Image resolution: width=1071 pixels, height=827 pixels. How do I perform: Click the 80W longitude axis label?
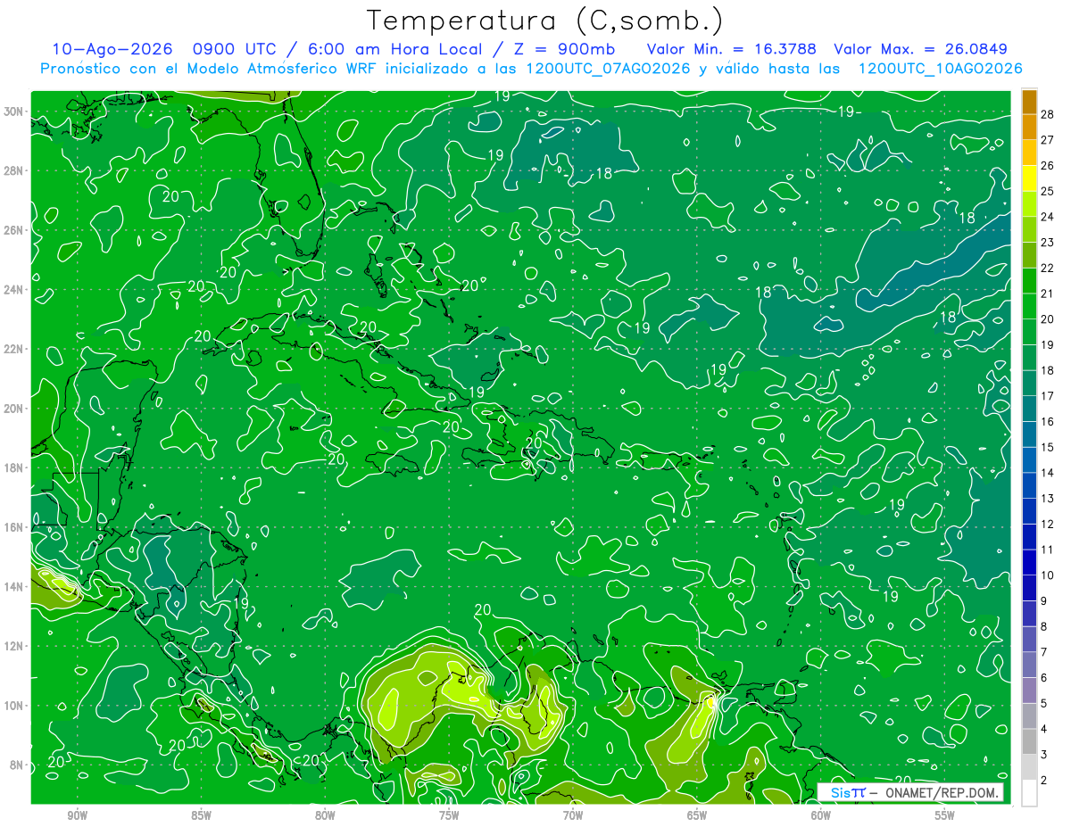[325, 815]
